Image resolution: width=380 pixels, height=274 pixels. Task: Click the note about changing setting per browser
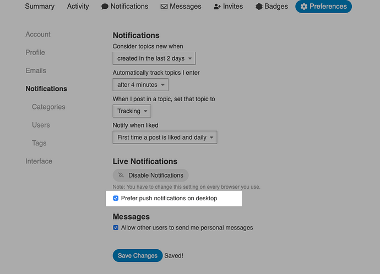(186, 187)
